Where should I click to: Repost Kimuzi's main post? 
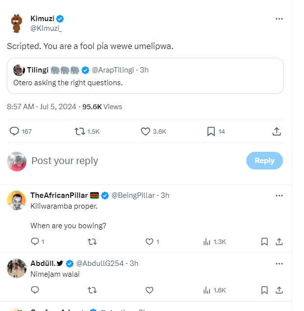80,131
